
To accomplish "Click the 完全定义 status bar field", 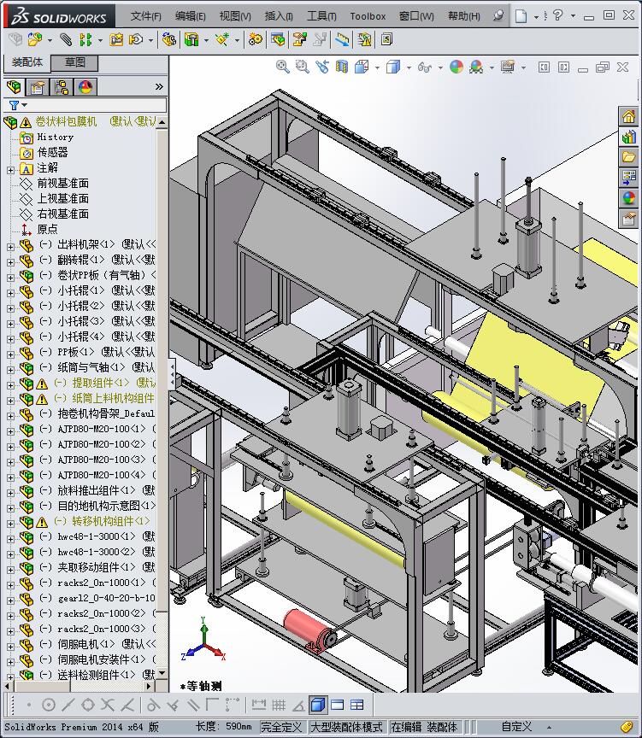I will [281, 727].
